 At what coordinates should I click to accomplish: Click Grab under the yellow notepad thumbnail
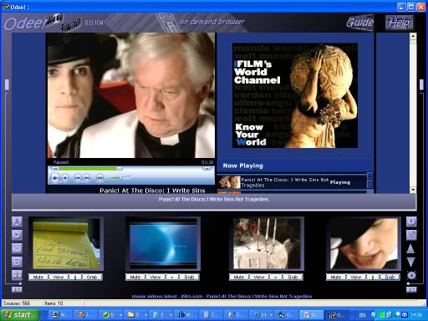point(92,277)
